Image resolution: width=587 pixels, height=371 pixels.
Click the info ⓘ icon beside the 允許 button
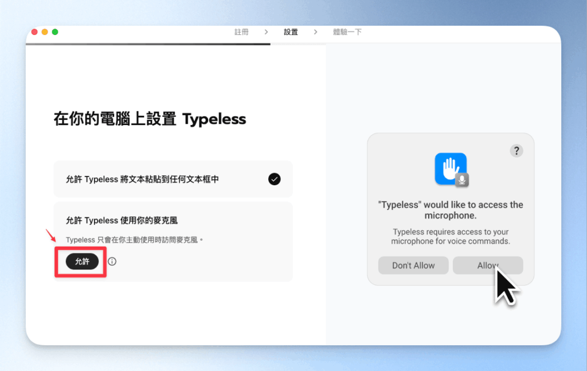pyautogui.click(x=113, y=261)
